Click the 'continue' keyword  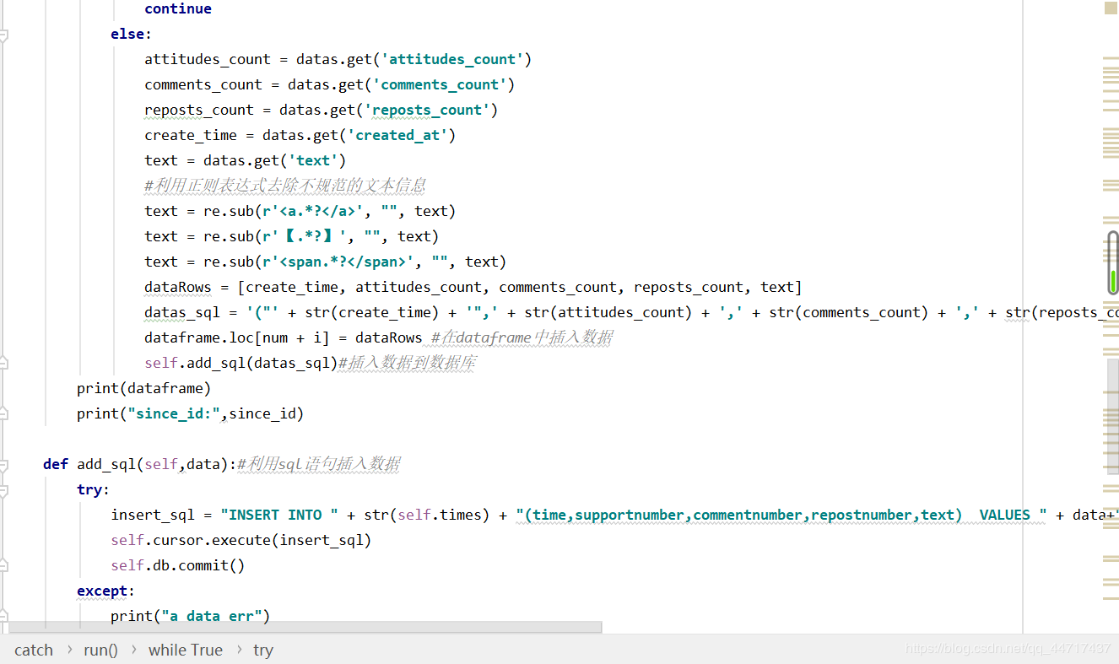click(178, 8)
